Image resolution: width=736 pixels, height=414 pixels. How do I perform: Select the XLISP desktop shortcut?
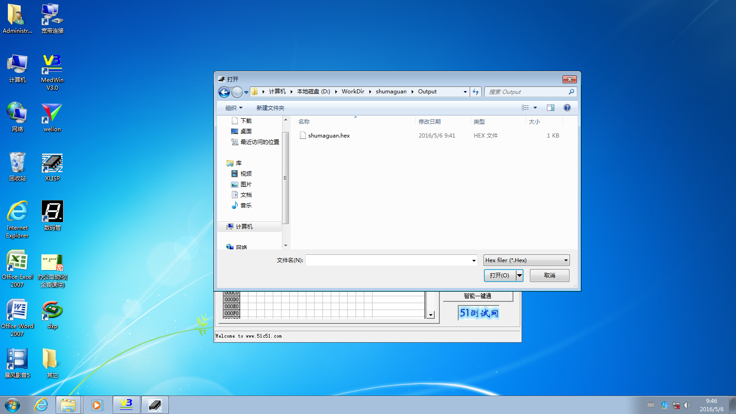(x=52, y=167)
